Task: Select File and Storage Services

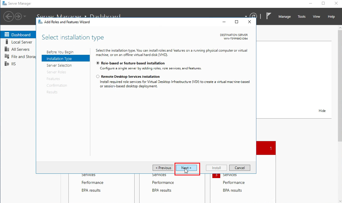Action: pyautogui.click(x=22, y=57)
